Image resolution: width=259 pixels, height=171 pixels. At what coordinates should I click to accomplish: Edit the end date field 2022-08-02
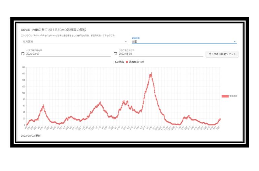click(161, 54)
